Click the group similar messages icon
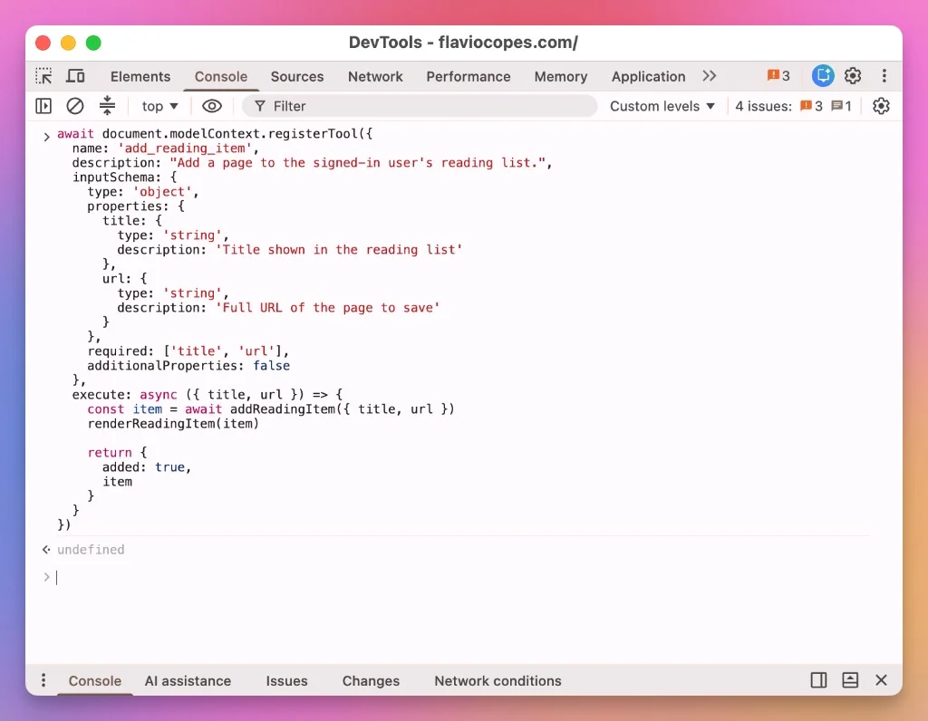Screen dimensions: 928x721 pos(107,105)
